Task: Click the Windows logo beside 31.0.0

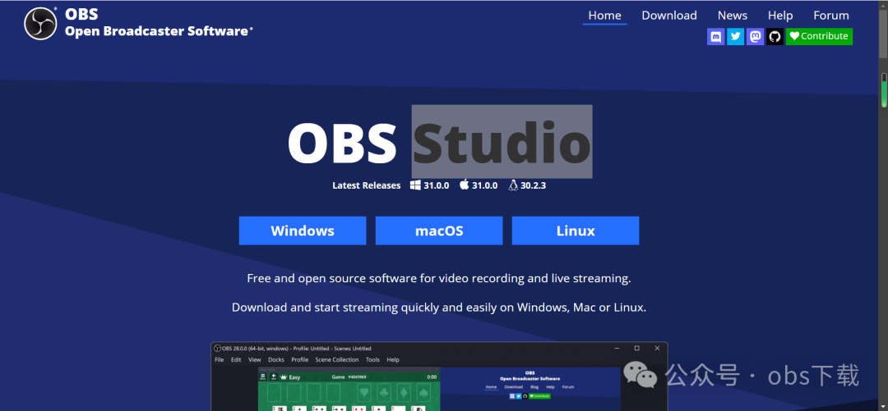Action: pyautogui.click(x=416, y=185)
